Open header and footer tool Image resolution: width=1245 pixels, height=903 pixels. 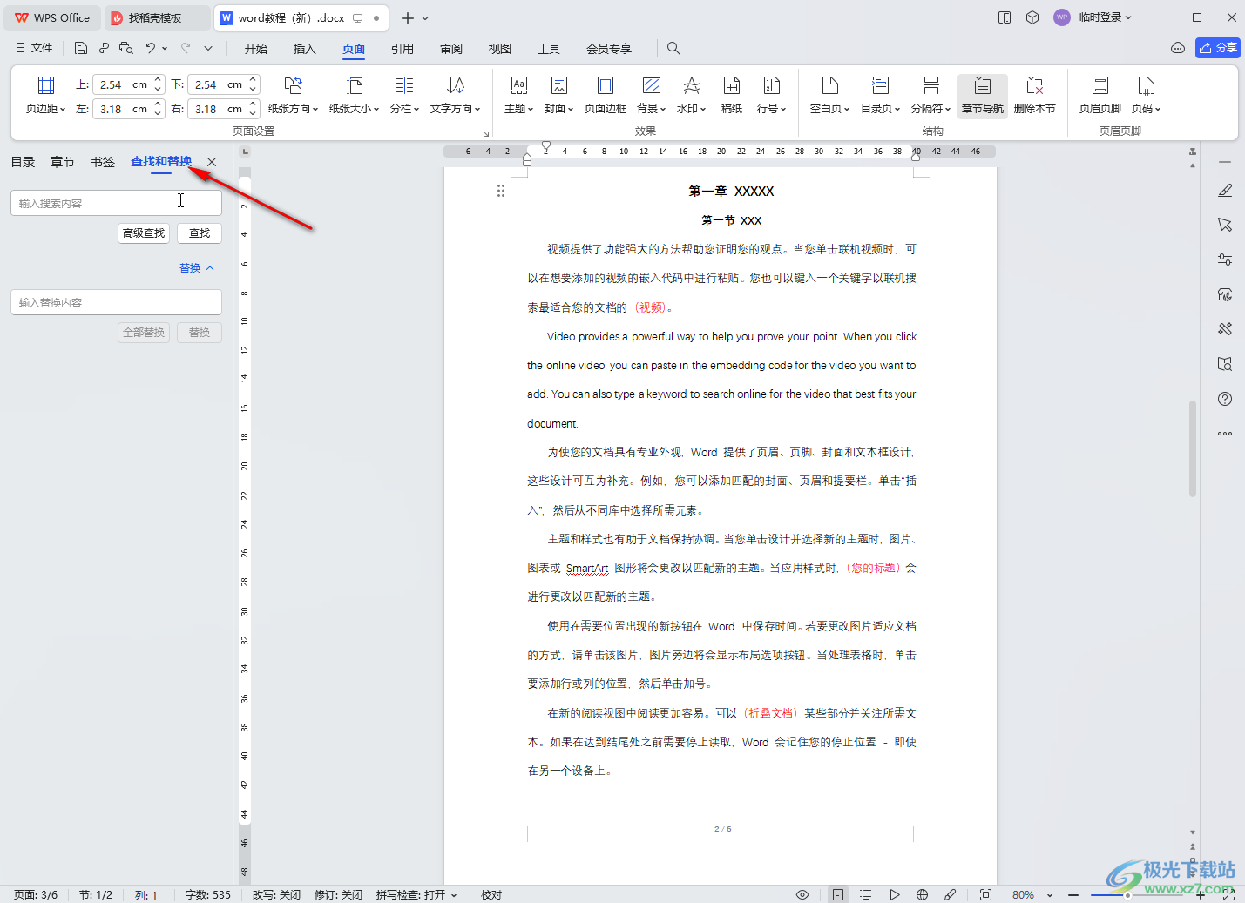click(1100, 85)
